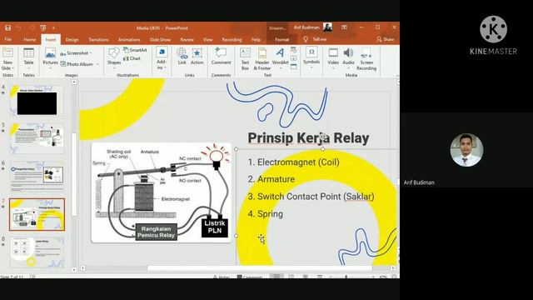Viewport: 533px width, 300px height.
Task: Click the '1. Electromagnet (Coil)' list item
Action: click(294, 162)
